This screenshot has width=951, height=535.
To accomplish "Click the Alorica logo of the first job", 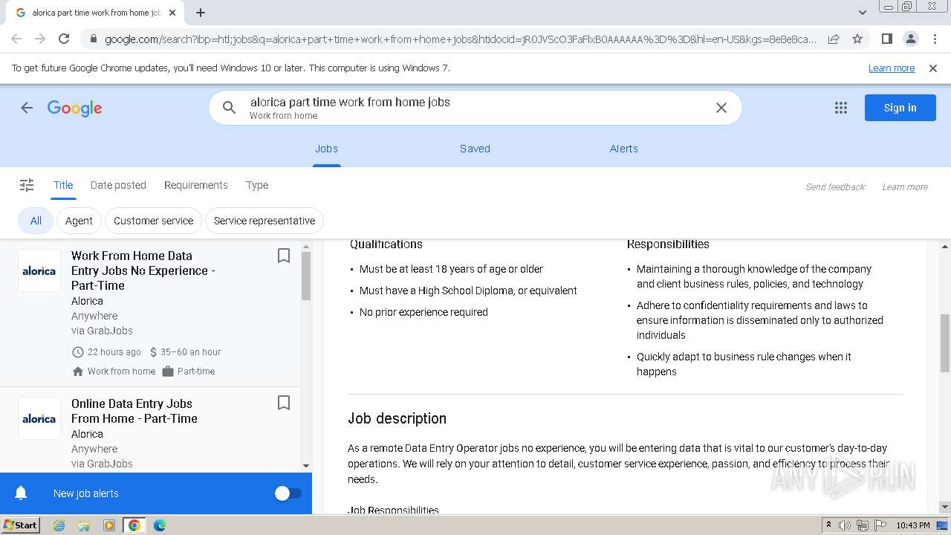I will [39, 270].
